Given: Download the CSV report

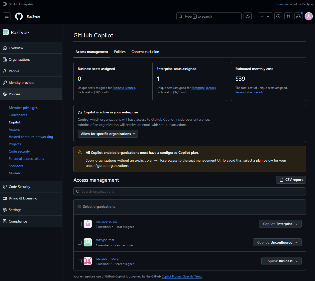Looking at the screenshot, I should pos(291,180).
